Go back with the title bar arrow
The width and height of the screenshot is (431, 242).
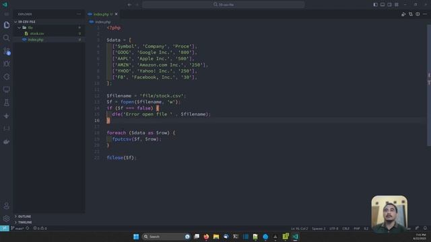tap(129, 5)
